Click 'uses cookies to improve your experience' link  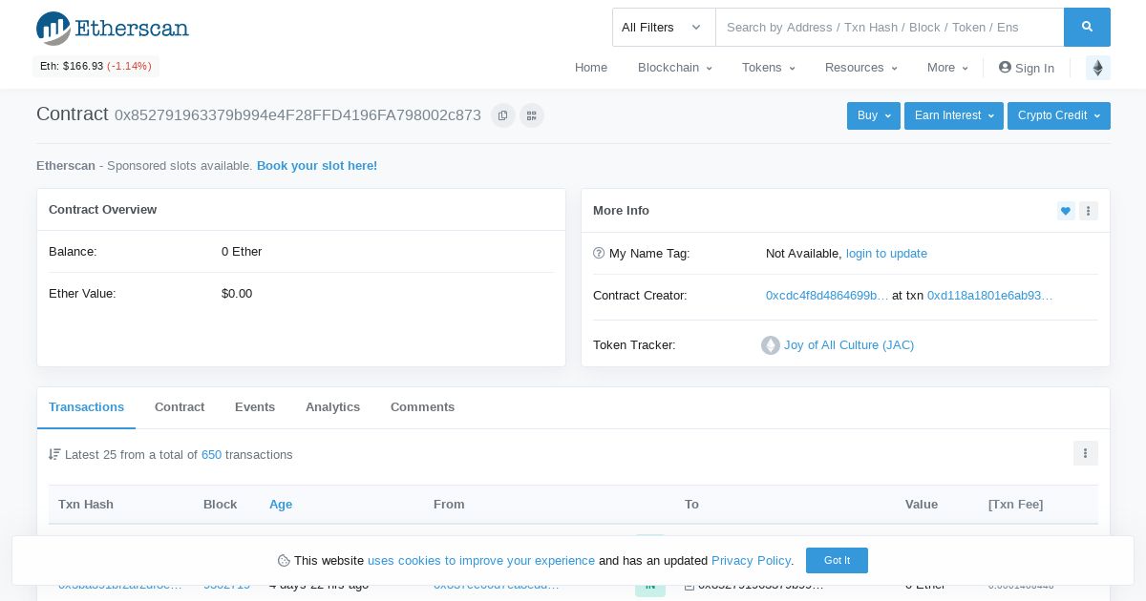click(481, 561)
